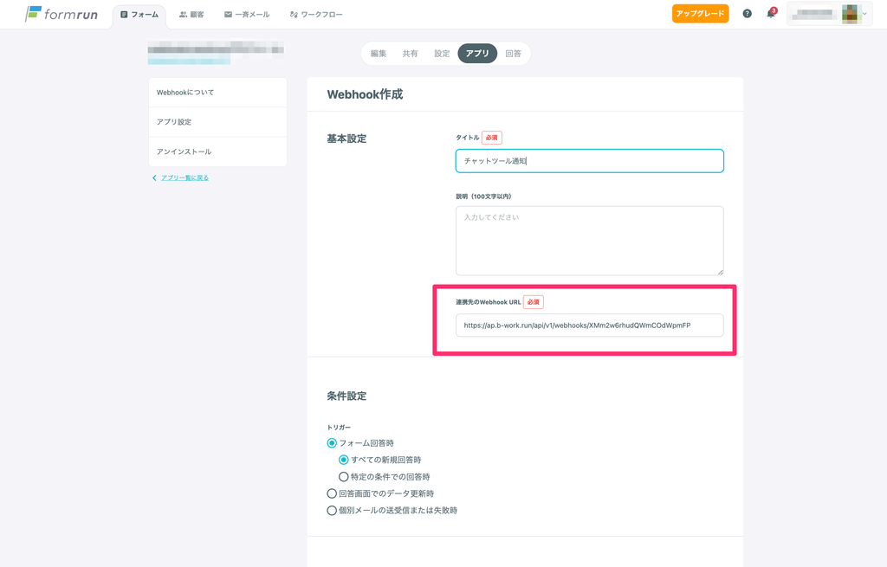Click the アップグレード button
887x567 pixels.
[700, 14]
